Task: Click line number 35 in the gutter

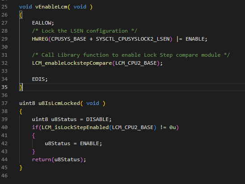Action: pyautogui.click(x=4, y=87)
